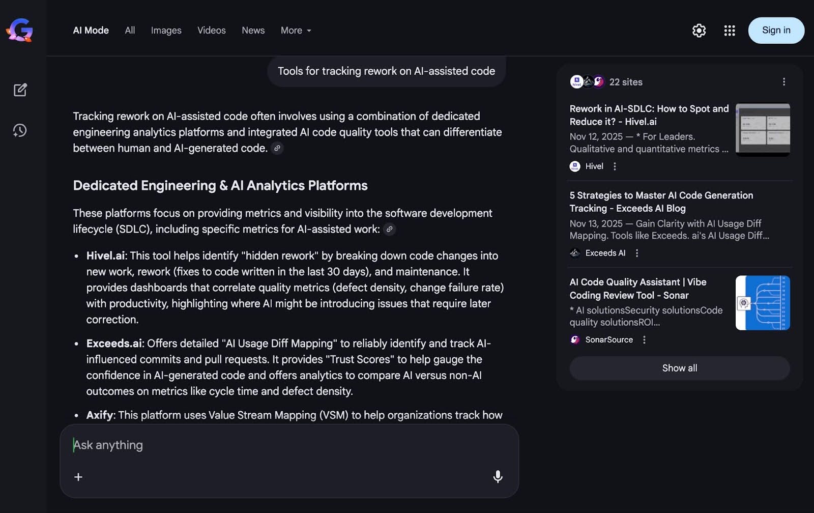Open the Hivel.ai rework article link
This screenshot has width=814, height=513.
pyautogui.click(x=649, y=115)
